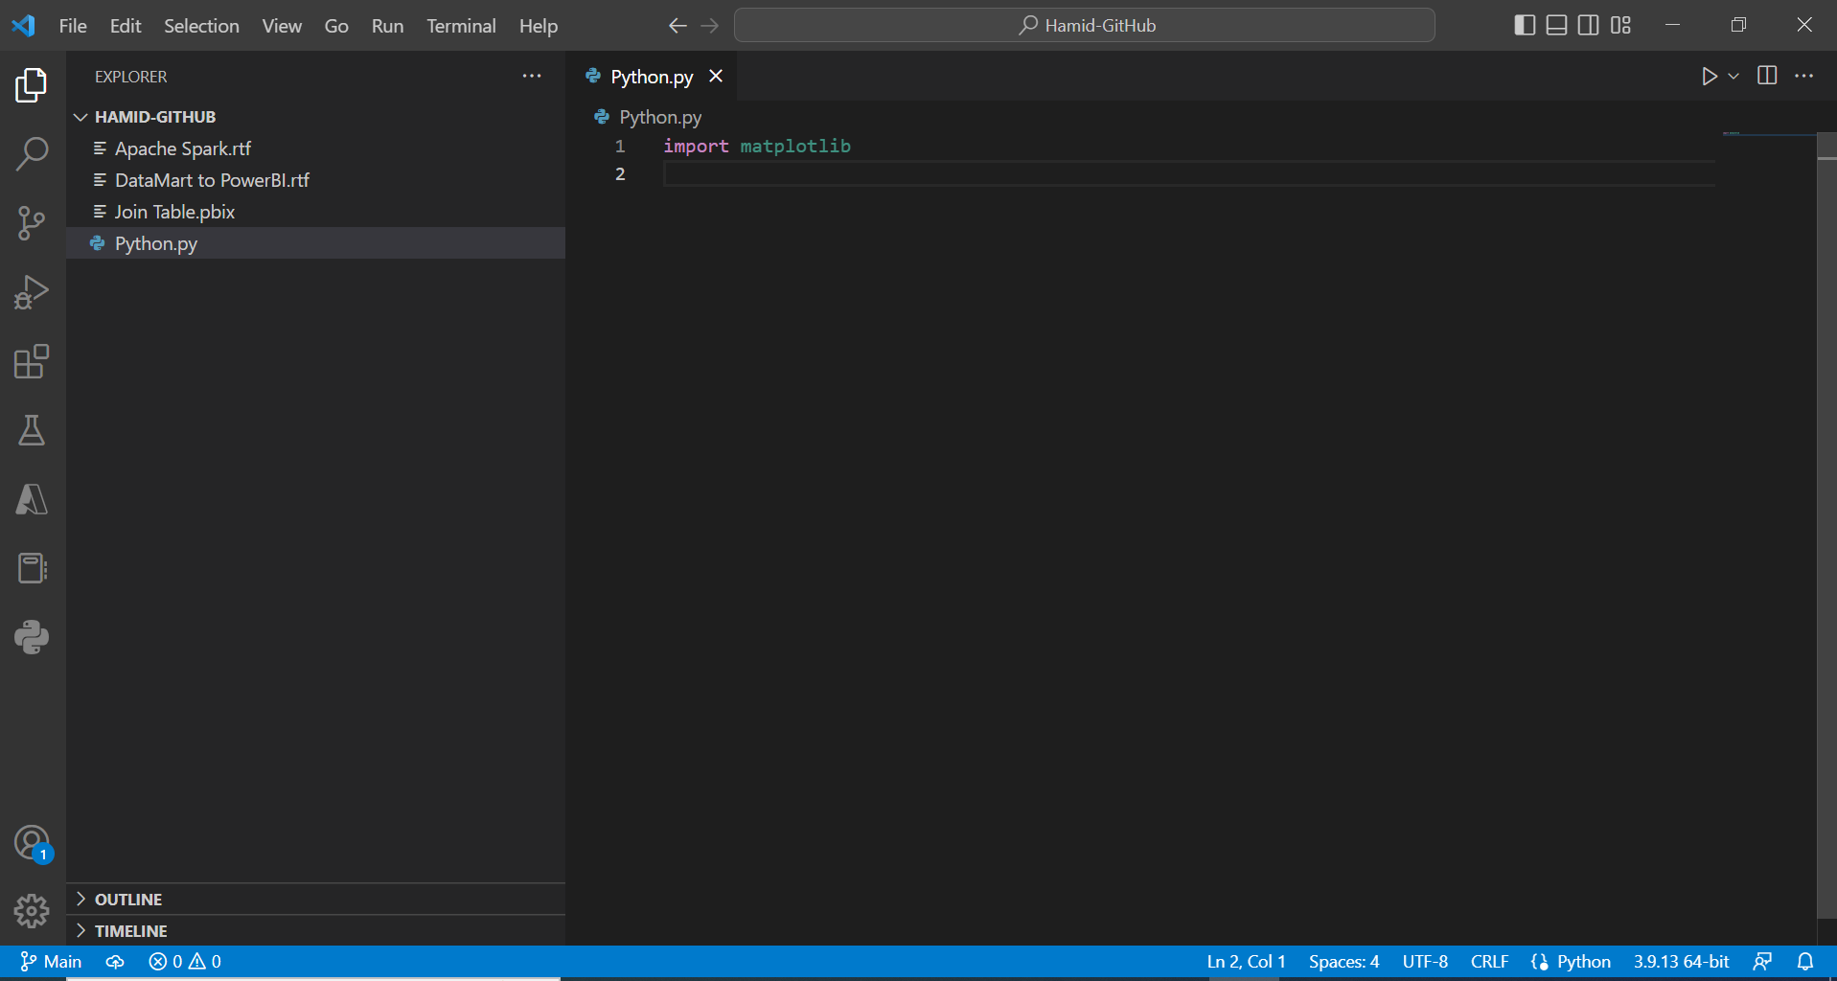This screenshot has height=981, width=1837.
Task: Open the Go menu
Action: tap(336, 26)
